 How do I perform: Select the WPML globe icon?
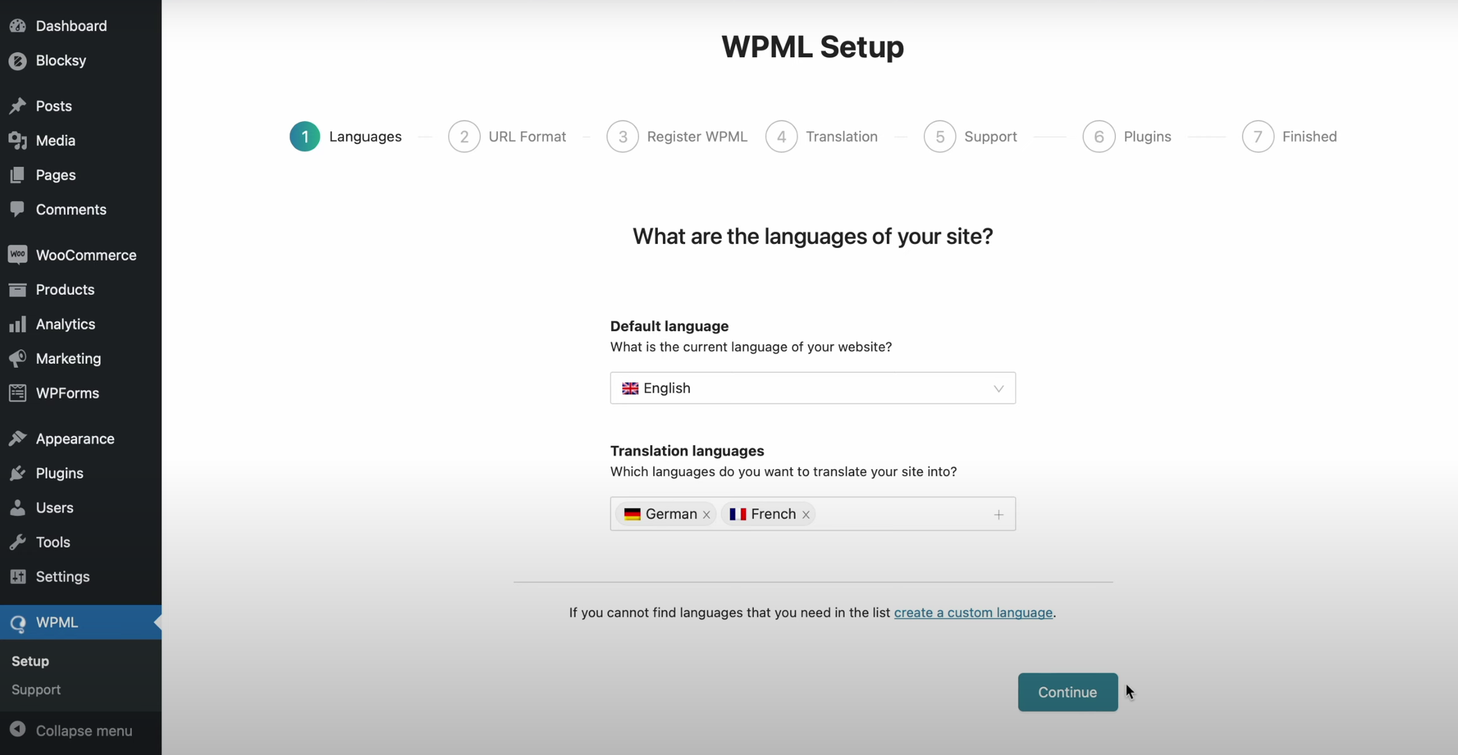[x=18, y=623]
